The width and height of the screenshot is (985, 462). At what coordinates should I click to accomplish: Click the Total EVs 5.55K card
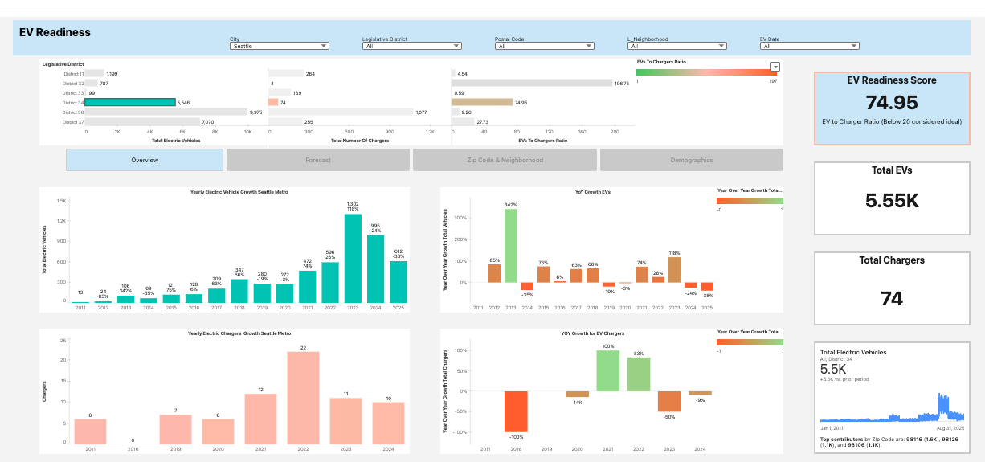pyautogui.click(x=892, y=197)
